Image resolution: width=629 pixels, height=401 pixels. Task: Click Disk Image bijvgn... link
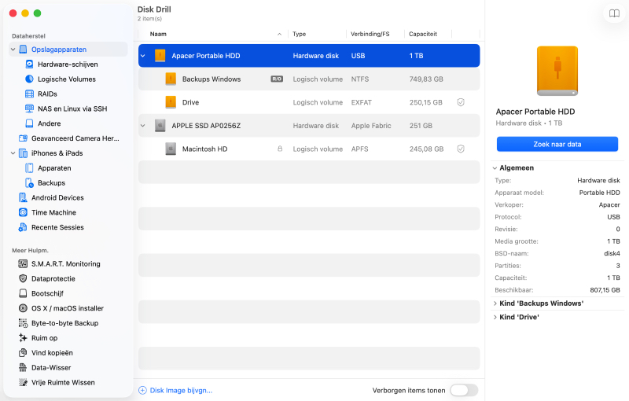(x=176, y=390)
